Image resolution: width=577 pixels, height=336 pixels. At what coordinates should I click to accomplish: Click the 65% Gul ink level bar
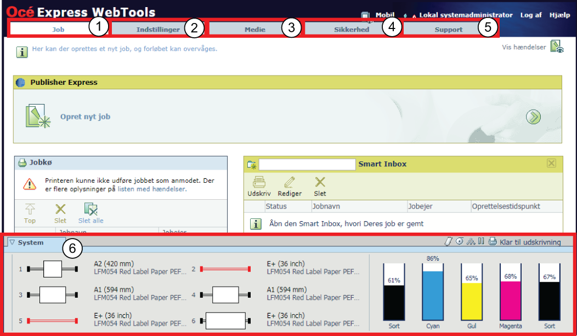pyautogui.click(x=472, y=292)
